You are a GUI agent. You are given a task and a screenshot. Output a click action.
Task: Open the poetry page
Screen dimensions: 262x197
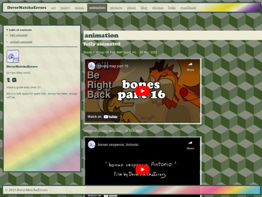(x=65, y=8)
